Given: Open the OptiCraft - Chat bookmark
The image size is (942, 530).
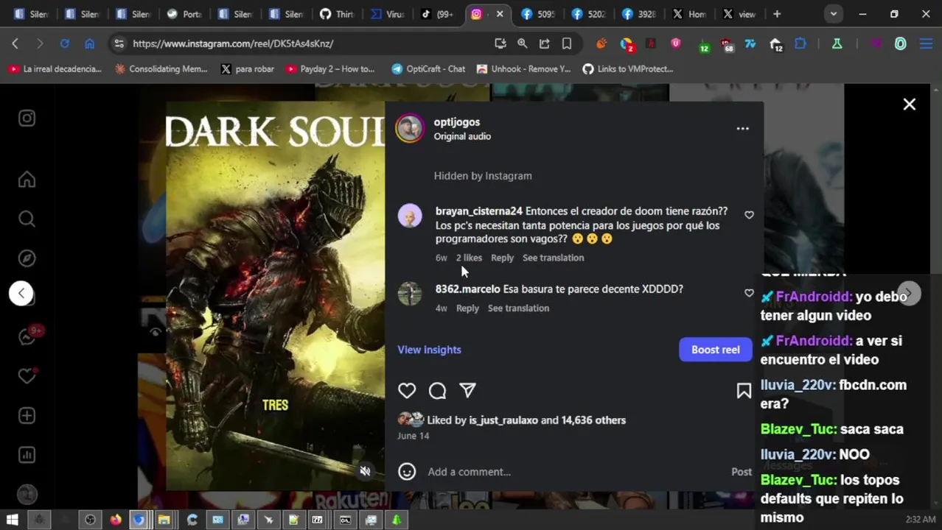Looking at the screenshot, I should 428,69.
